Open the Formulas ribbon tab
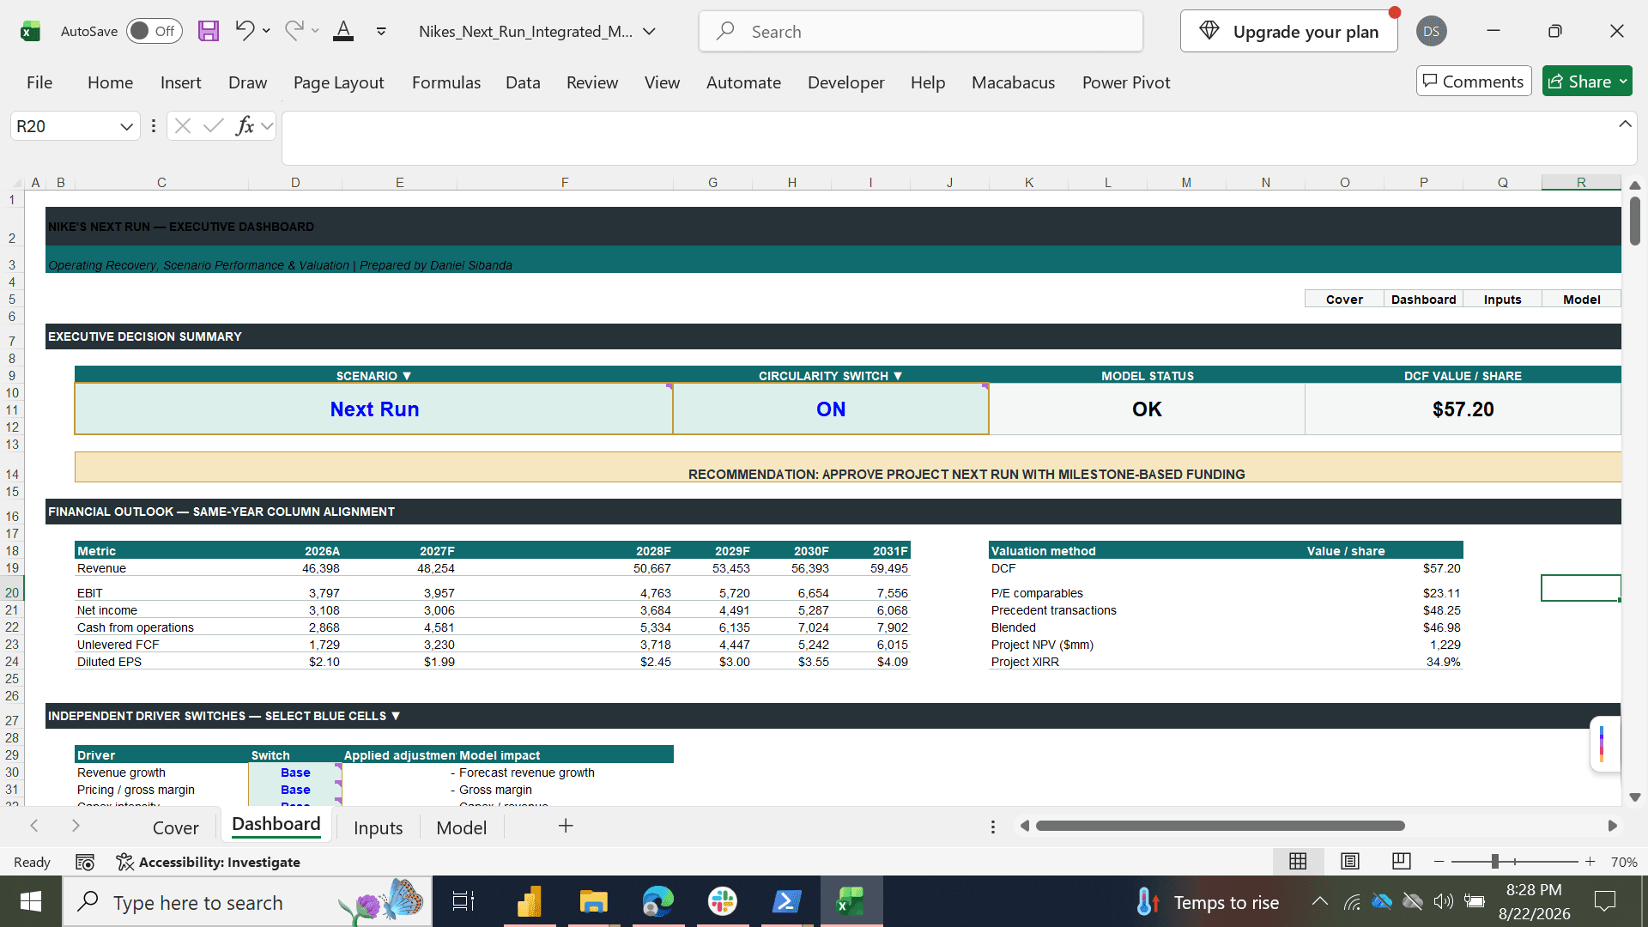The image size is (1648, 927). click(446, 82)
